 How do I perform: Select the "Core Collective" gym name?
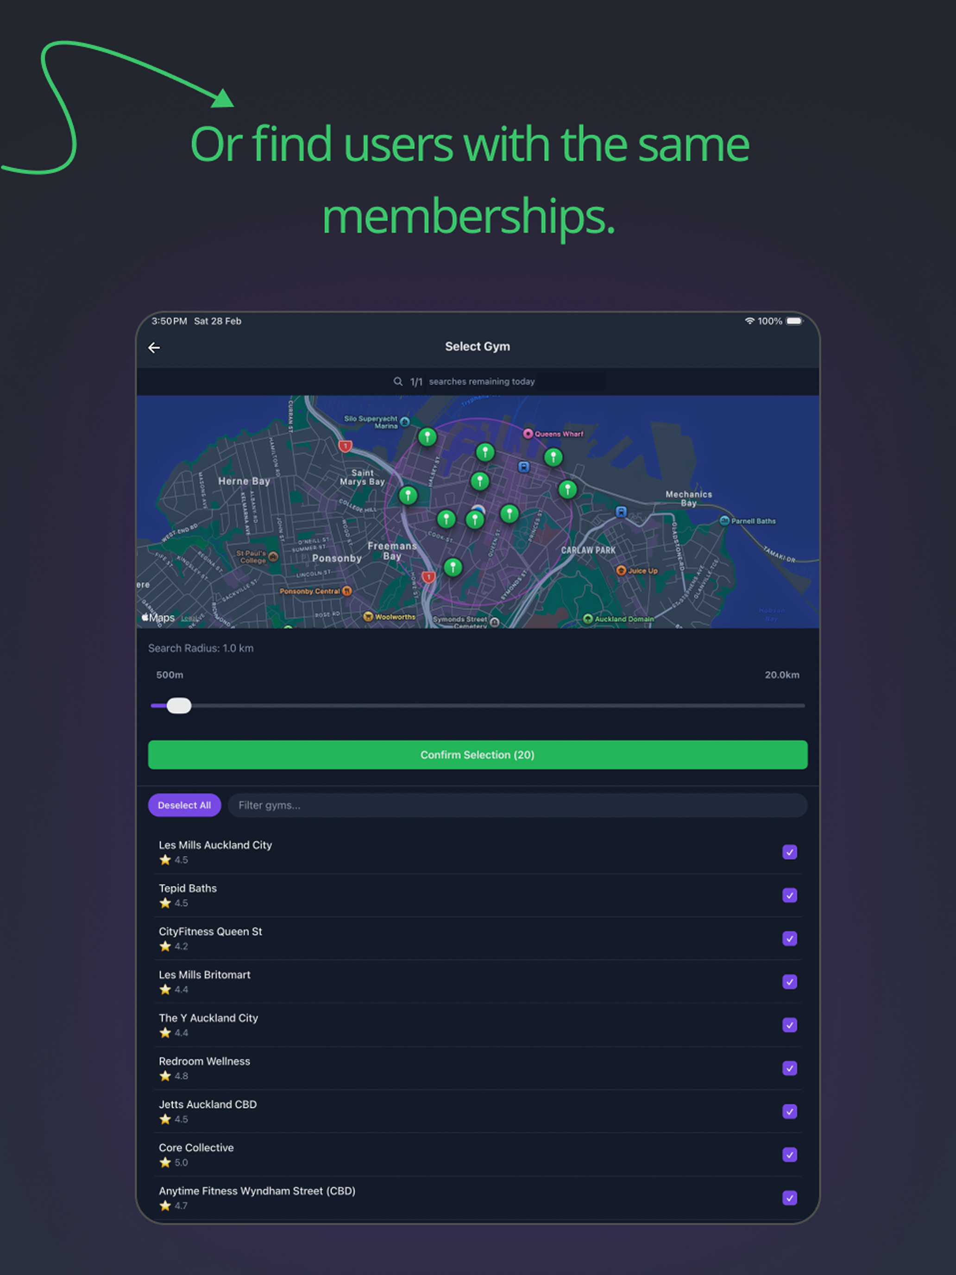click(196, 1148)
